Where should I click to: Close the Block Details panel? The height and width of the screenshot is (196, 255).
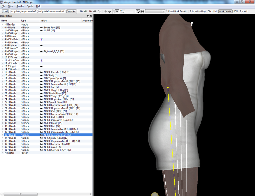[91, 16]
